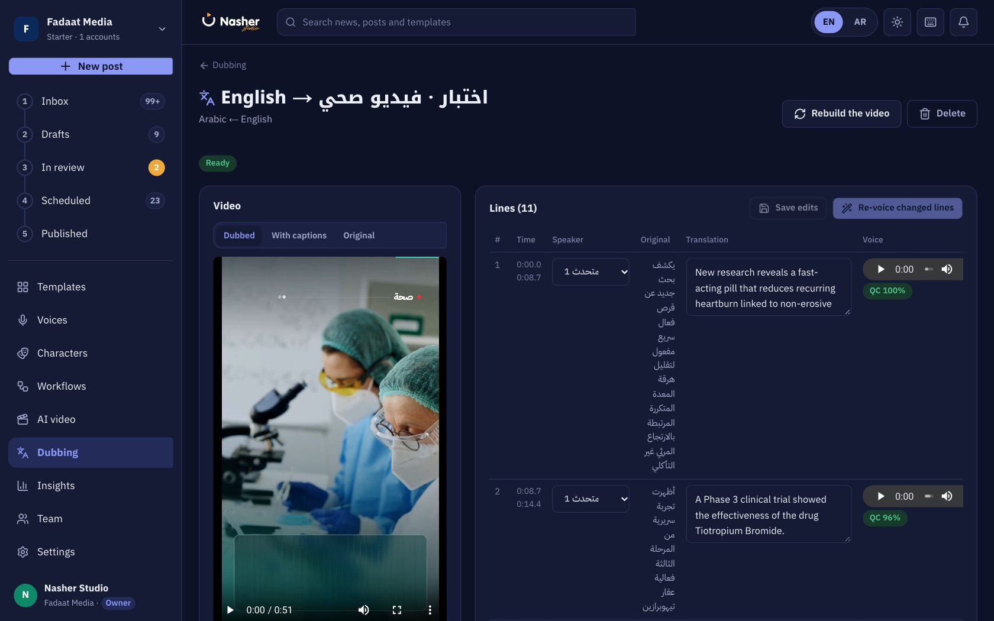Open Voices in the sidebar

[91, 320]
